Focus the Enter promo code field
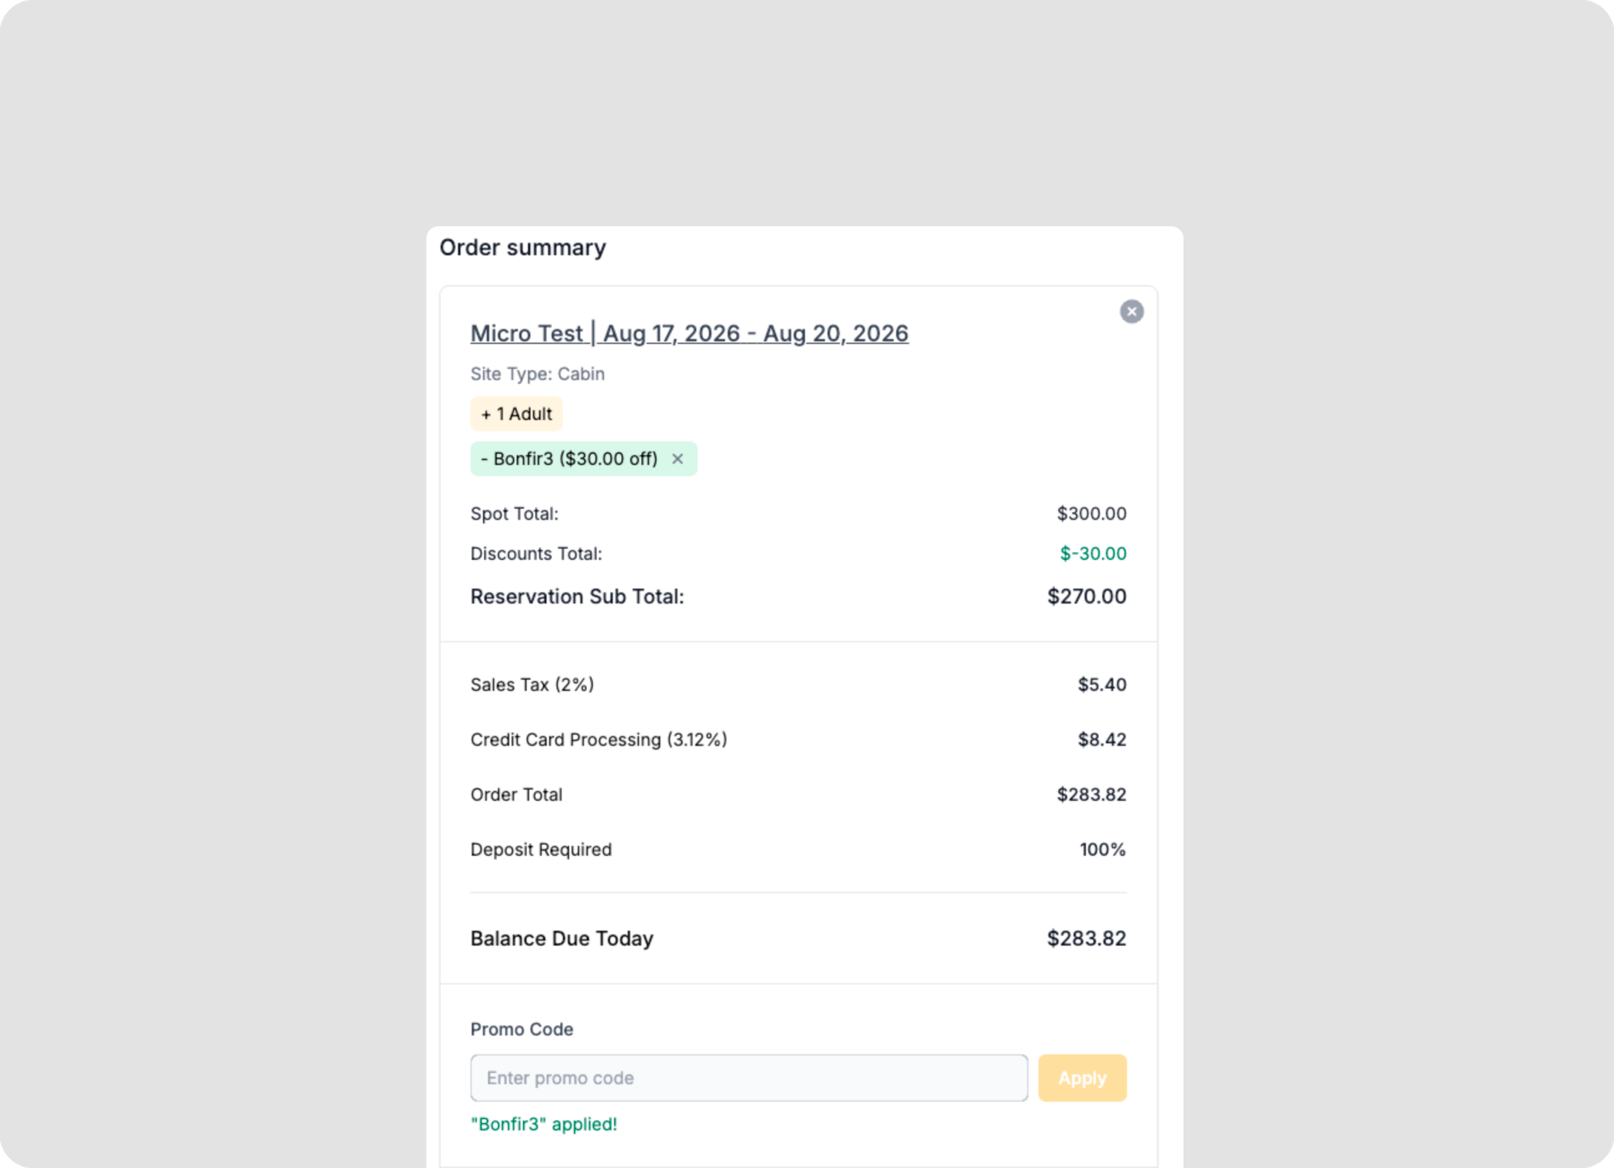The height and width of the screenshot is (1168, 1614). [749, 1078]
